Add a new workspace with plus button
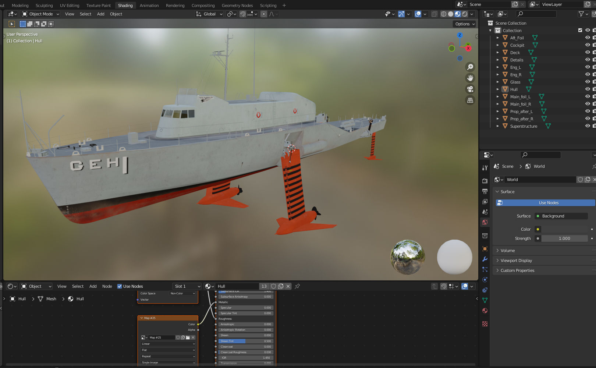Screen dimensions: 596x368 [284, 6]
